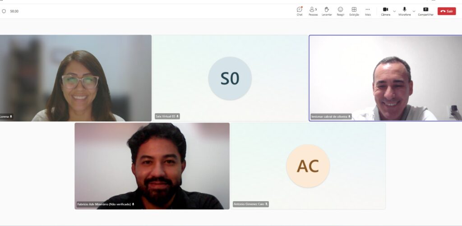The height and width of the screenshot is (226, 462).
Task: Click Fabrício Adv Minerário video tile
Action: click(152, 166)
